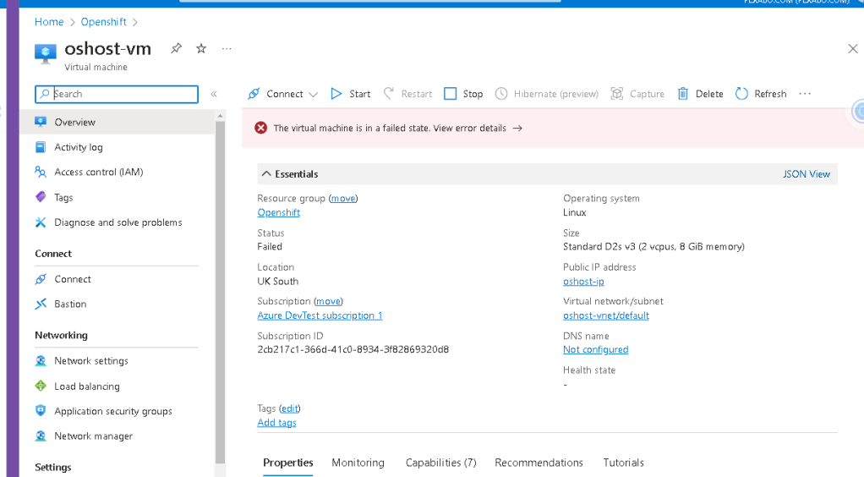This screenshot has height=477, width=864.
Task: Click the Overview monitor icon
Action: click(41, 122)
